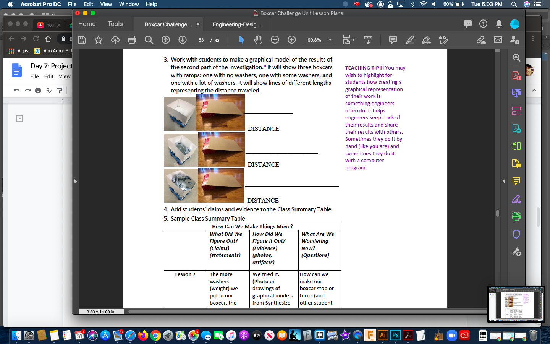Open Spotlight search in menu bar

point(514,4)
